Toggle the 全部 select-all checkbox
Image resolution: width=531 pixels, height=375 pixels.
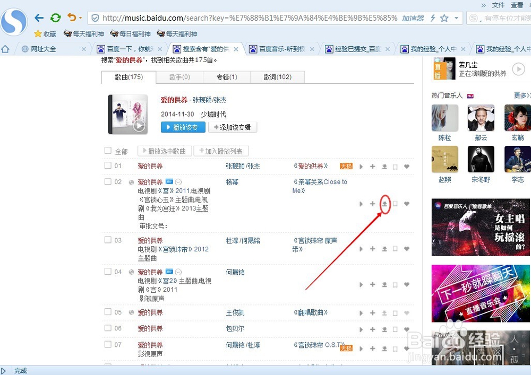pos(108,151)
